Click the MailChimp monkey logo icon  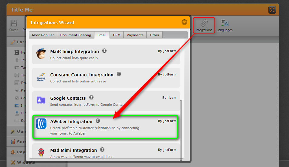point(41,54)
